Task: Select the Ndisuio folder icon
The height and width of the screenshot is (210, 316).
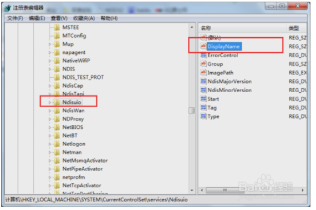Action: 57,102
